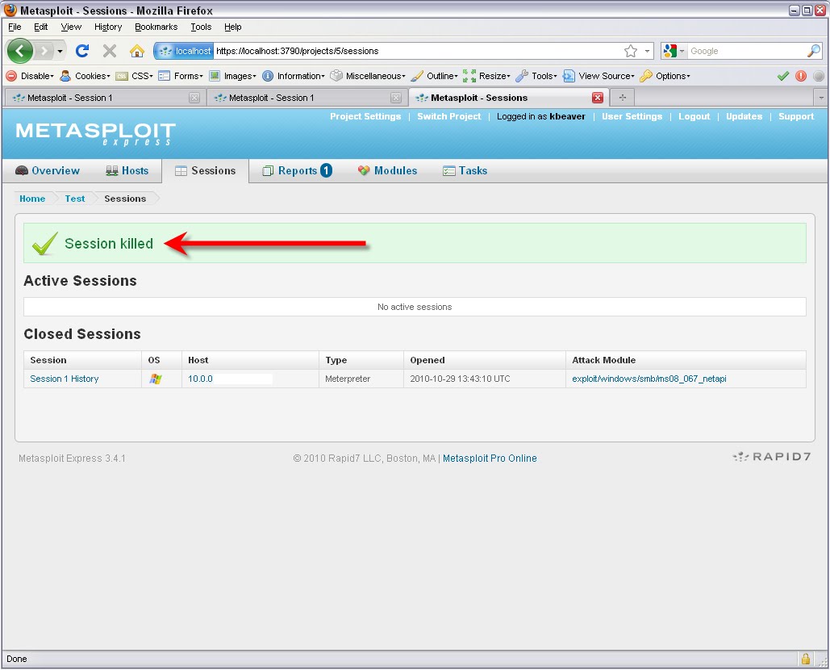The width and height of the screenshot is (830, 670).
Task: Switch to first Metasploit - Session 1 tab
Action: [x=104, y=98]
